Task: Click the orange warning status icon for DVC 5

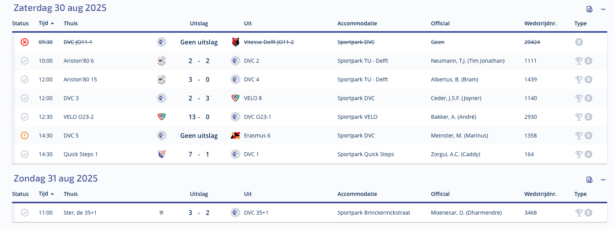Action: tap(25, 136)
